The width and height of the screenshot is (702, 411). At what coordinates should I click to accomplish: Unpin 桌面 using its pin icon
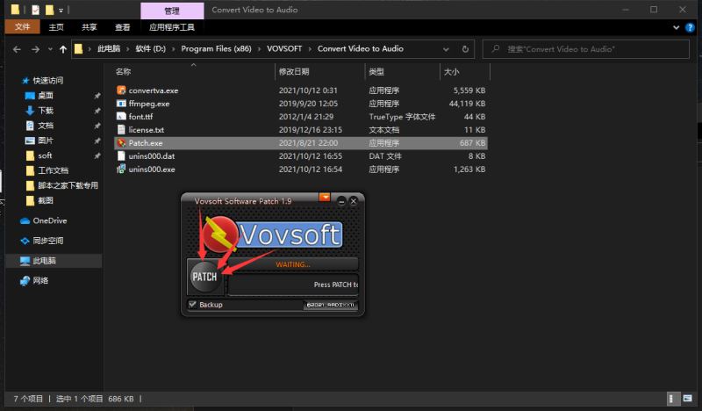[x=97, y=96]
